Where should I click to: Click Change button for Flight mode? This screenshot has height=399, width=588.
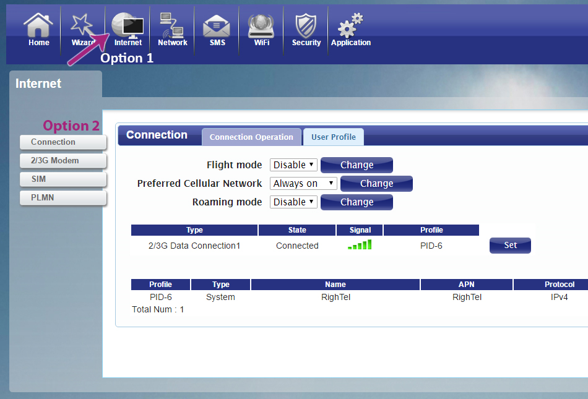pyautogui.click(x=357, y=165)
